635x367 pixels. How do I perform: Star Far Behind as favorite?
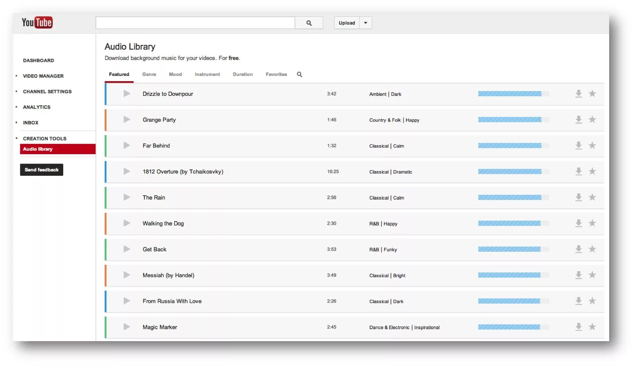pos(592,145)
